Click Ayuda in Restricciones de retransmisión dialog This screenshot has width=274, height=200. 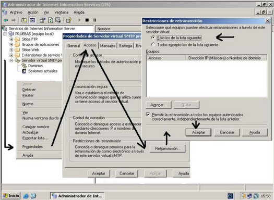[255, 132]
